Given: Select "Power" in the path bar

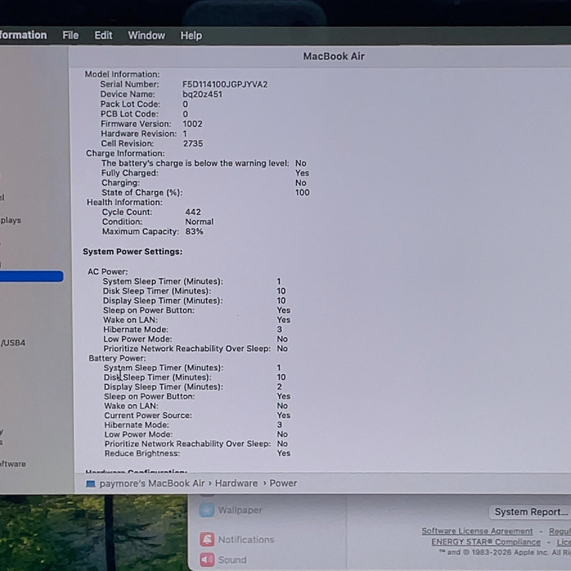Looking at the screenshot, I should 283,483.
